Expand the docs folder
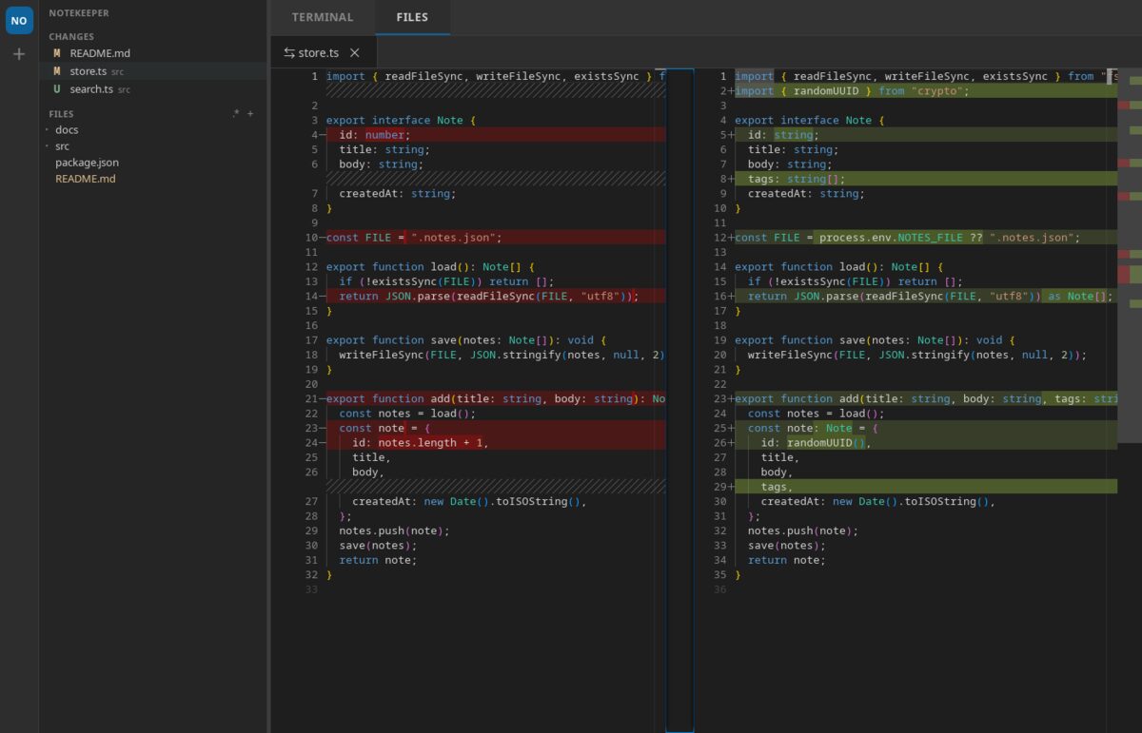This screenshot has width=1142, height=733. click(67, 130)
